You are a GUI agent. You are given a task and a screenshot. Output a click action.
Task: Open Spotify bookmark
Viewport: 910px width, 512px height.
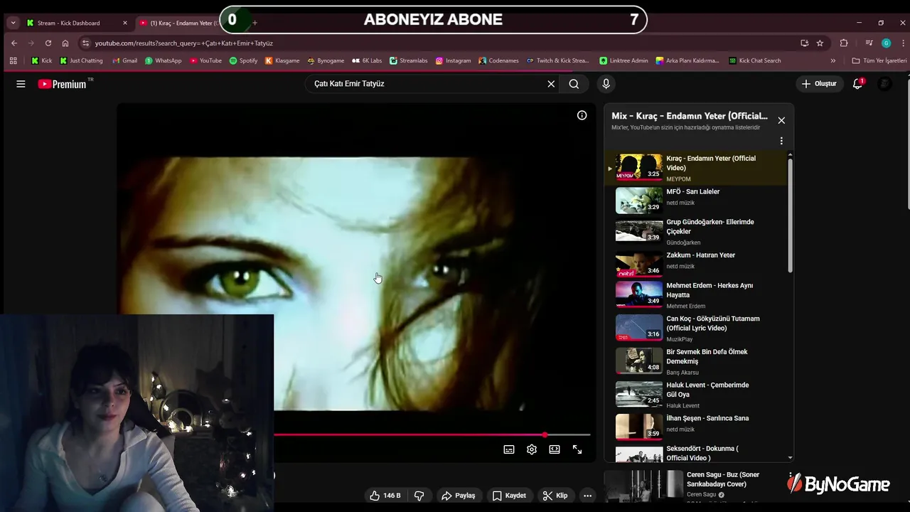[x=243, y=60]
